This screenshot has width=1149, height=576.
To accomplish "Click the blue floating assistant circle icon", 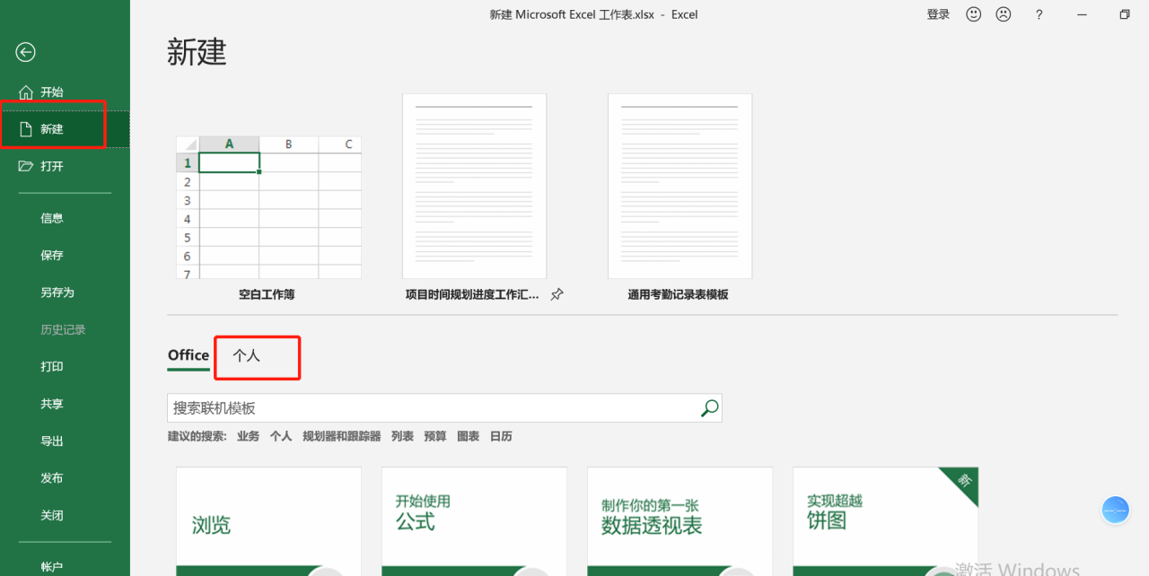I will pyautogui.click(x=1115, y=510).
